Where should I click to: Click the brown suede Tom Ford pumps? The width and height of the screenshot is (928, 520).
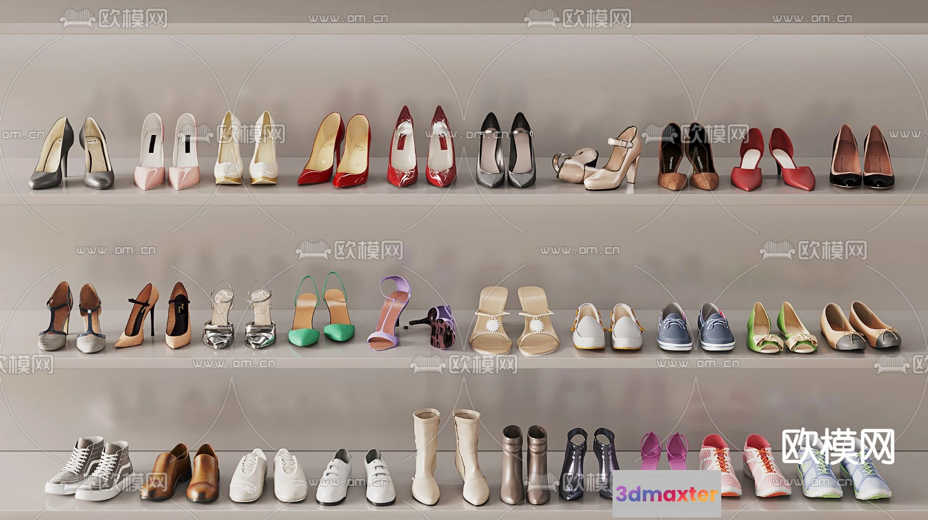pos(687,157)
